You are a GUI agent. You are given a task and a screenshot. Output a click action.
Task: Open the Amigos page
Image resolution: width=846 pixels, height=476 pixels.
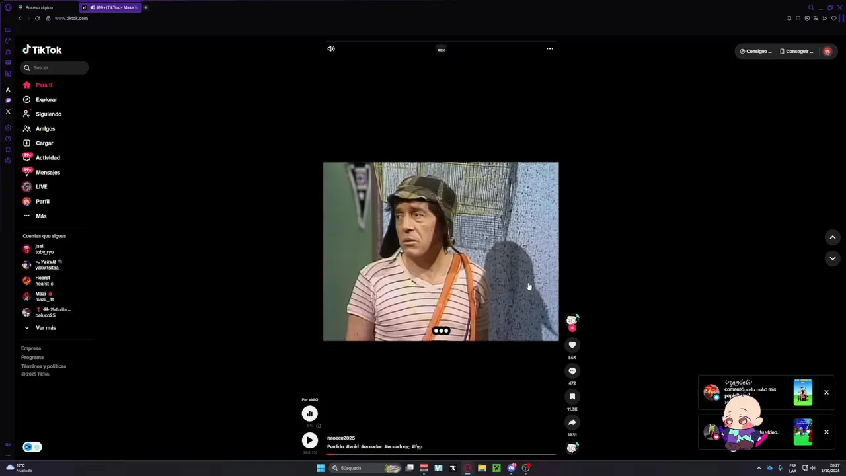[38, 128]
